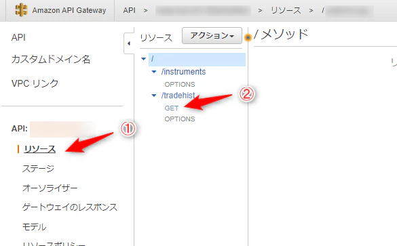Select オーソライザー in the sidebar
397x246 pixels.
pyautogui.click(x=50, y=188)
